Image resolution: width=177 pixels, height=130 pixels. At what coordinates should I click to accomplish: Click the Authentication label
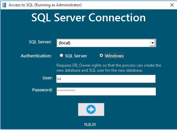pos(36,56)
